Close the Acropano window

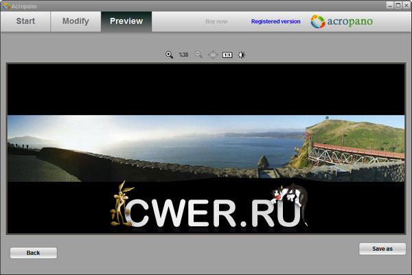pos(406,5)
